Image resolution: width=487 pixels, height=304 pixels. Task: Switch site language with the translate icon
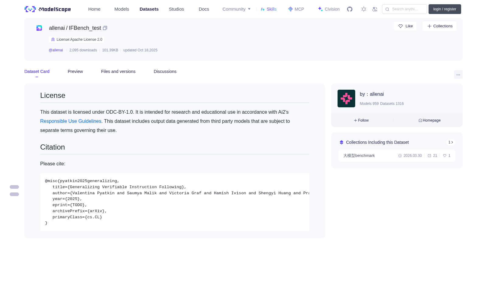click(375, 9)
